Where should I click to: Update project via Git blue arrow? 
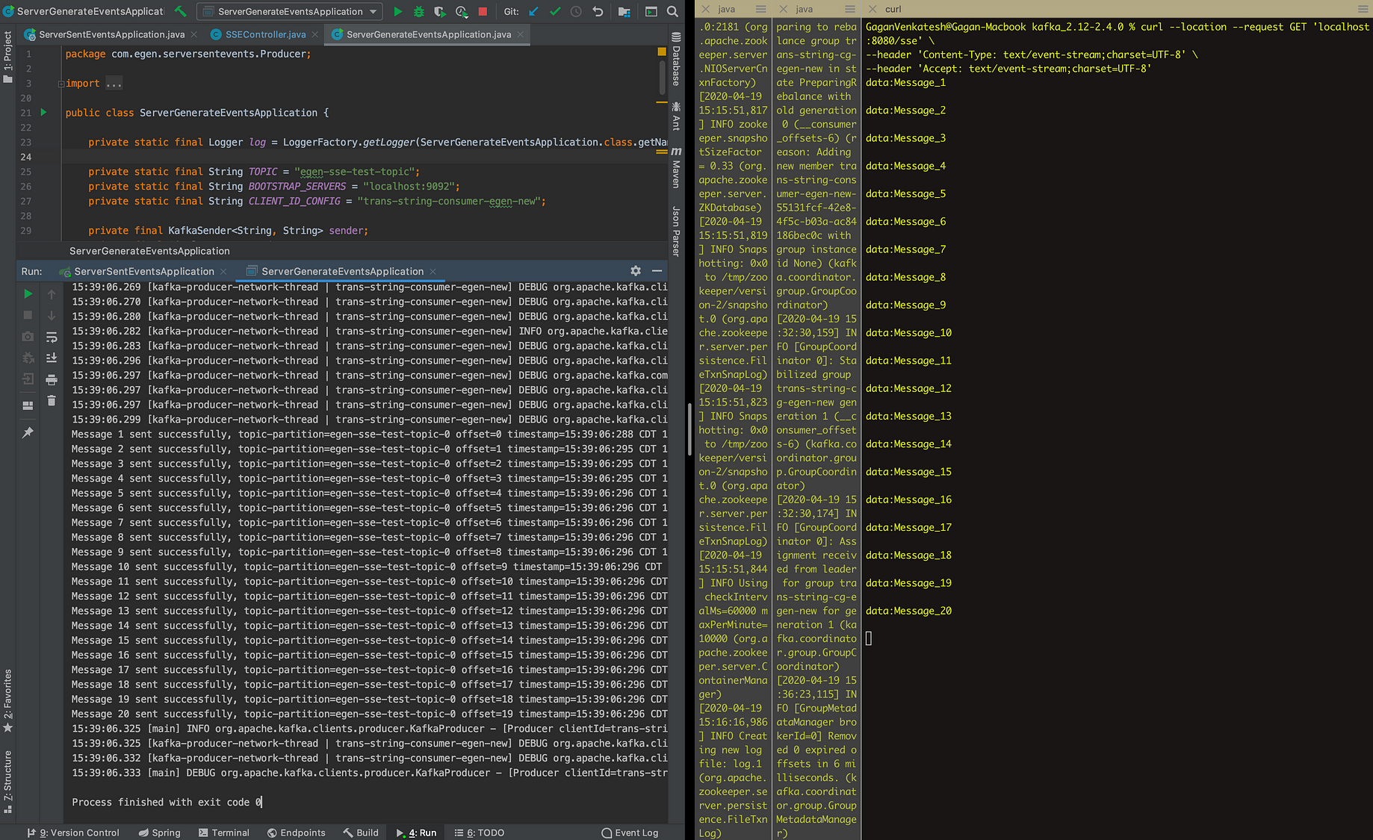(533, 11)
